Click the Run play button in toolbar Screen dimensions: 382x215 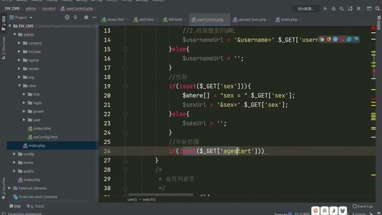[x=325, y=8]
